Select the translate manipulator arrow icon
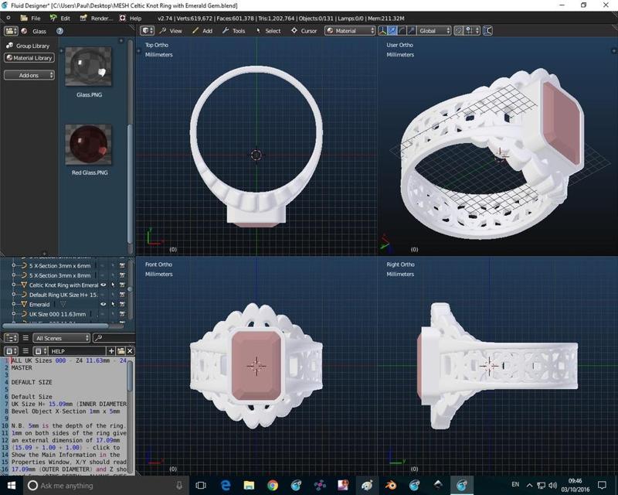The image size is (618, 495). [x=392, y=31]
